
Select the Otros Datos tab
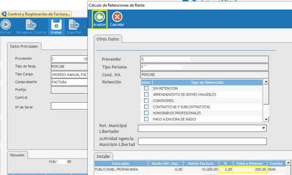[x=108, y=39]
